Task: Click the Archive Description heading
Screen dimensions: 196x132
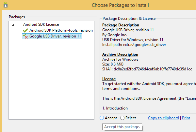Action: [x=120, y=54]
